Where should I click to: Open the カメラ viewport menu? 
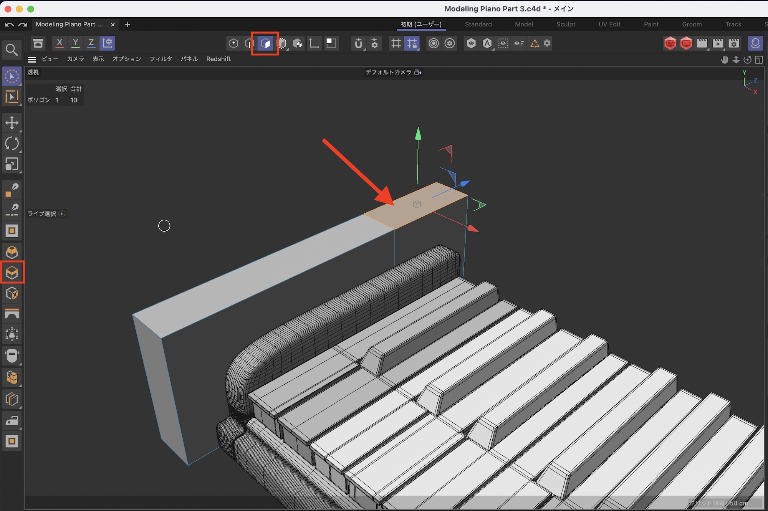[75, 59]
